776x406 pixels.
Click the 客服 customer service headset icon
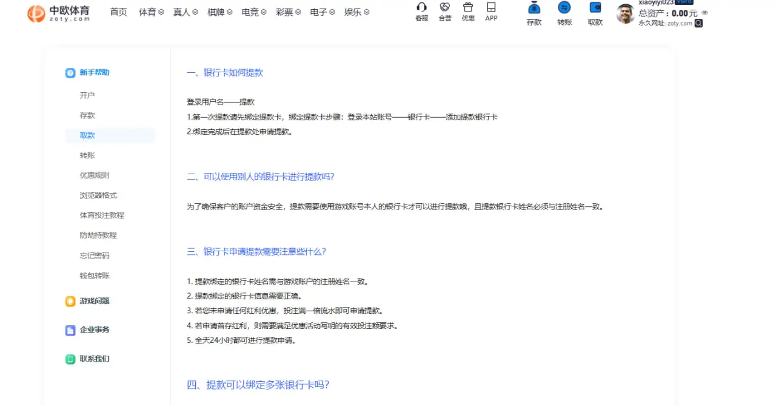click(421, 9)
